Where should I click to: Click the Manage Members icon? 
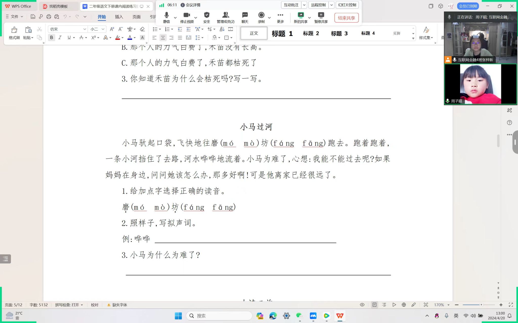pos(225,15)
